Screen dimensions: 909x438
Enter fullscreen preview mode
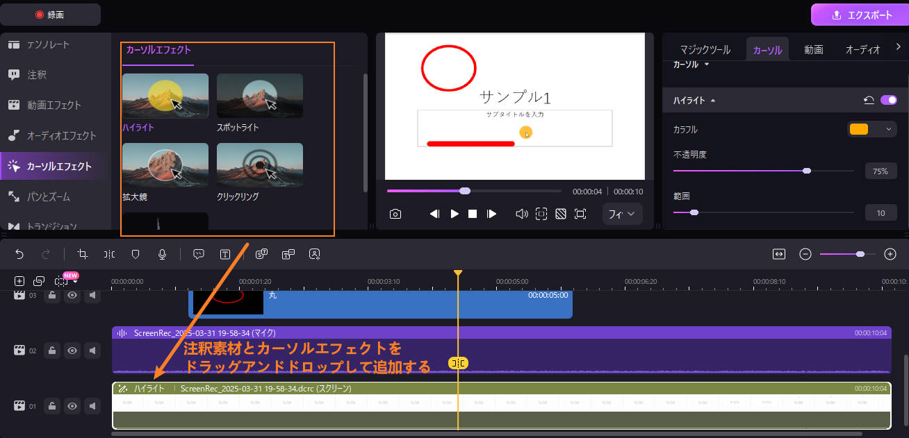[580, 214]
